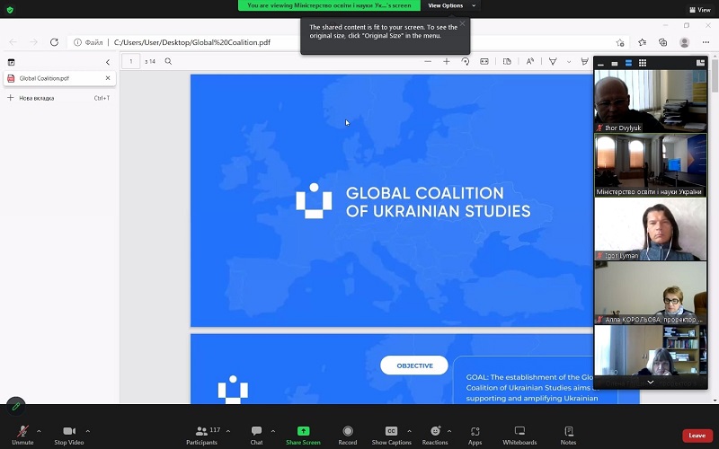Screen dimensions: 719x449
Task: Select Алла КОРОЛЬОВА video thumbnail
Action: tap(650, 293)
